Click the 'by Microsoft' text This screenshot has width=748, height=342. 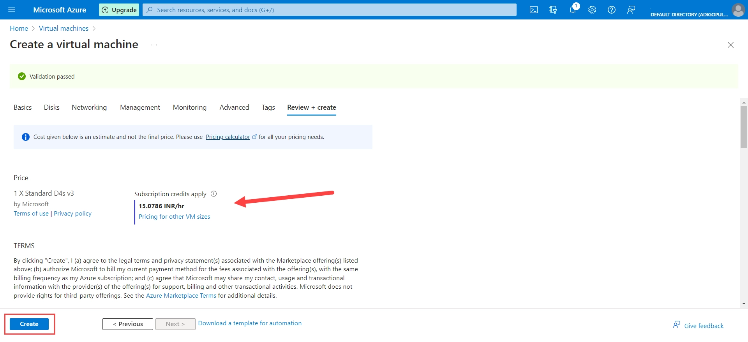coord(31,204)
